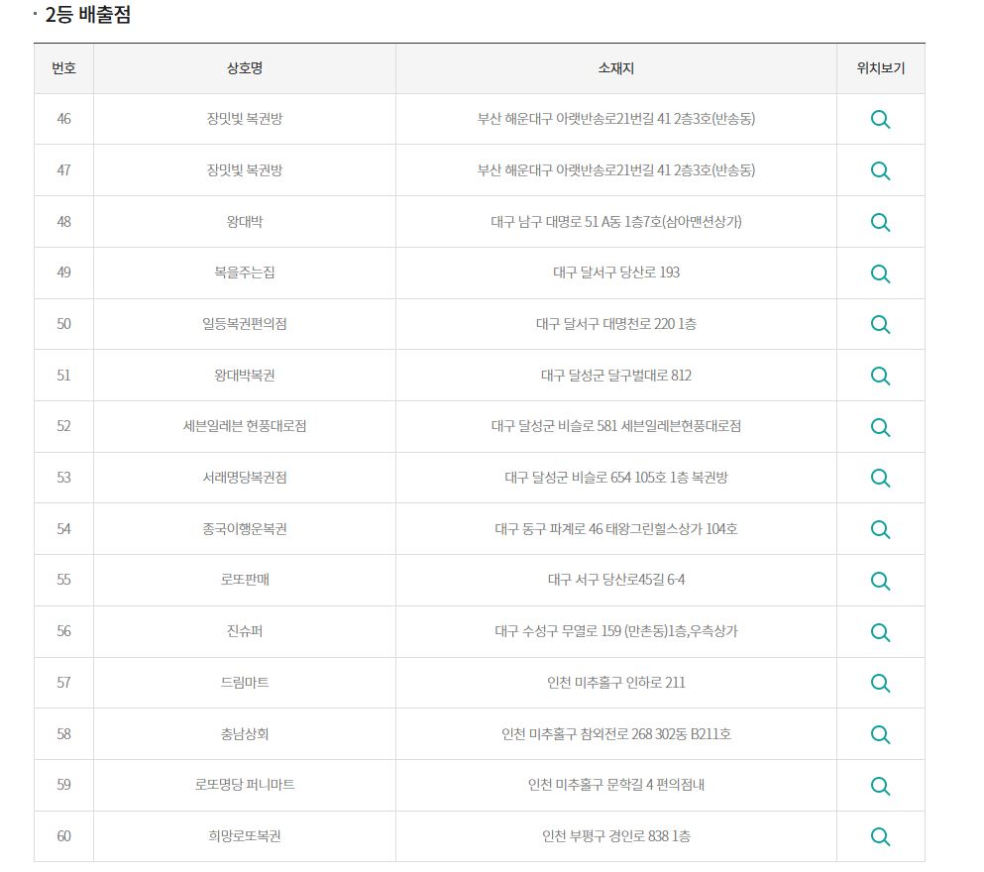Click address 대구 달성군 비슬로 654

pyautogui.click(x=616, y=478)
